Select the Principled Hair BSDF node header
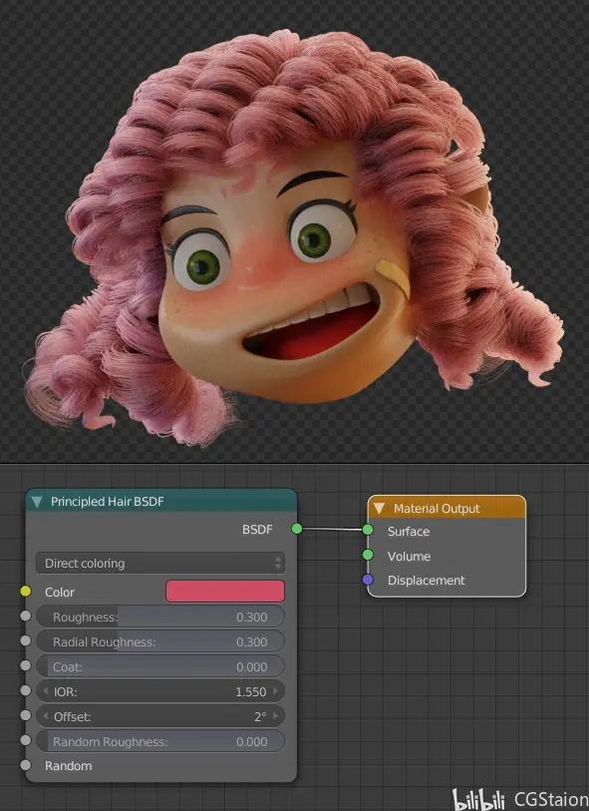Image resolution: width=589 pixels, height=811 pixels. pyautogui.click(x=161, y=501)
